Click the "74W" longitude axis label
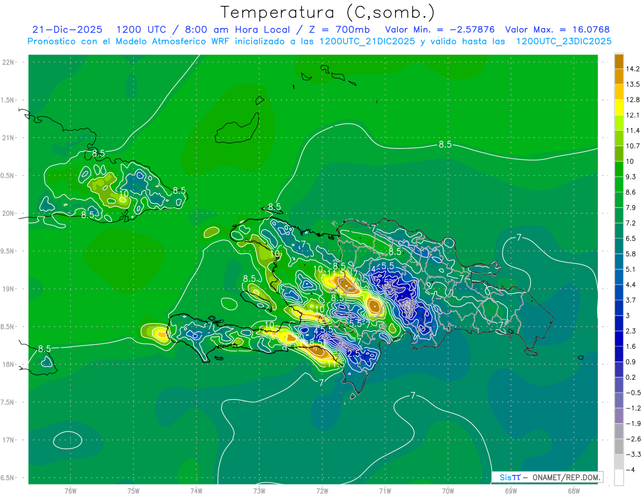 196,491
